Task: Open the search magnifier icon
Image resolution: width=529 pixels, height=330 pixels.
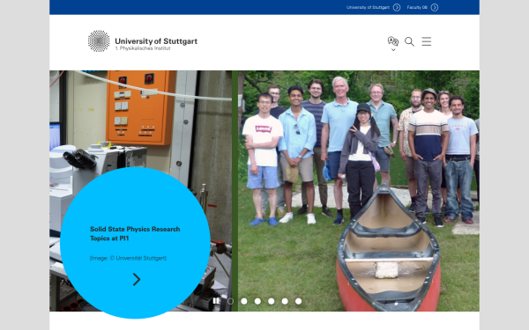Action: (x=409, y=41)
